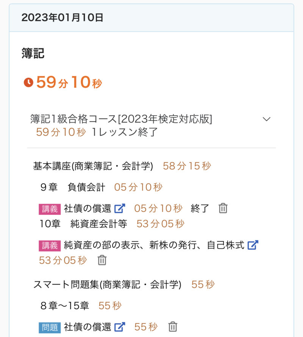Viewport: 303px width, 337px height.
Task: Delete the 社債の償還 lecture record
Action: point(223,208)
